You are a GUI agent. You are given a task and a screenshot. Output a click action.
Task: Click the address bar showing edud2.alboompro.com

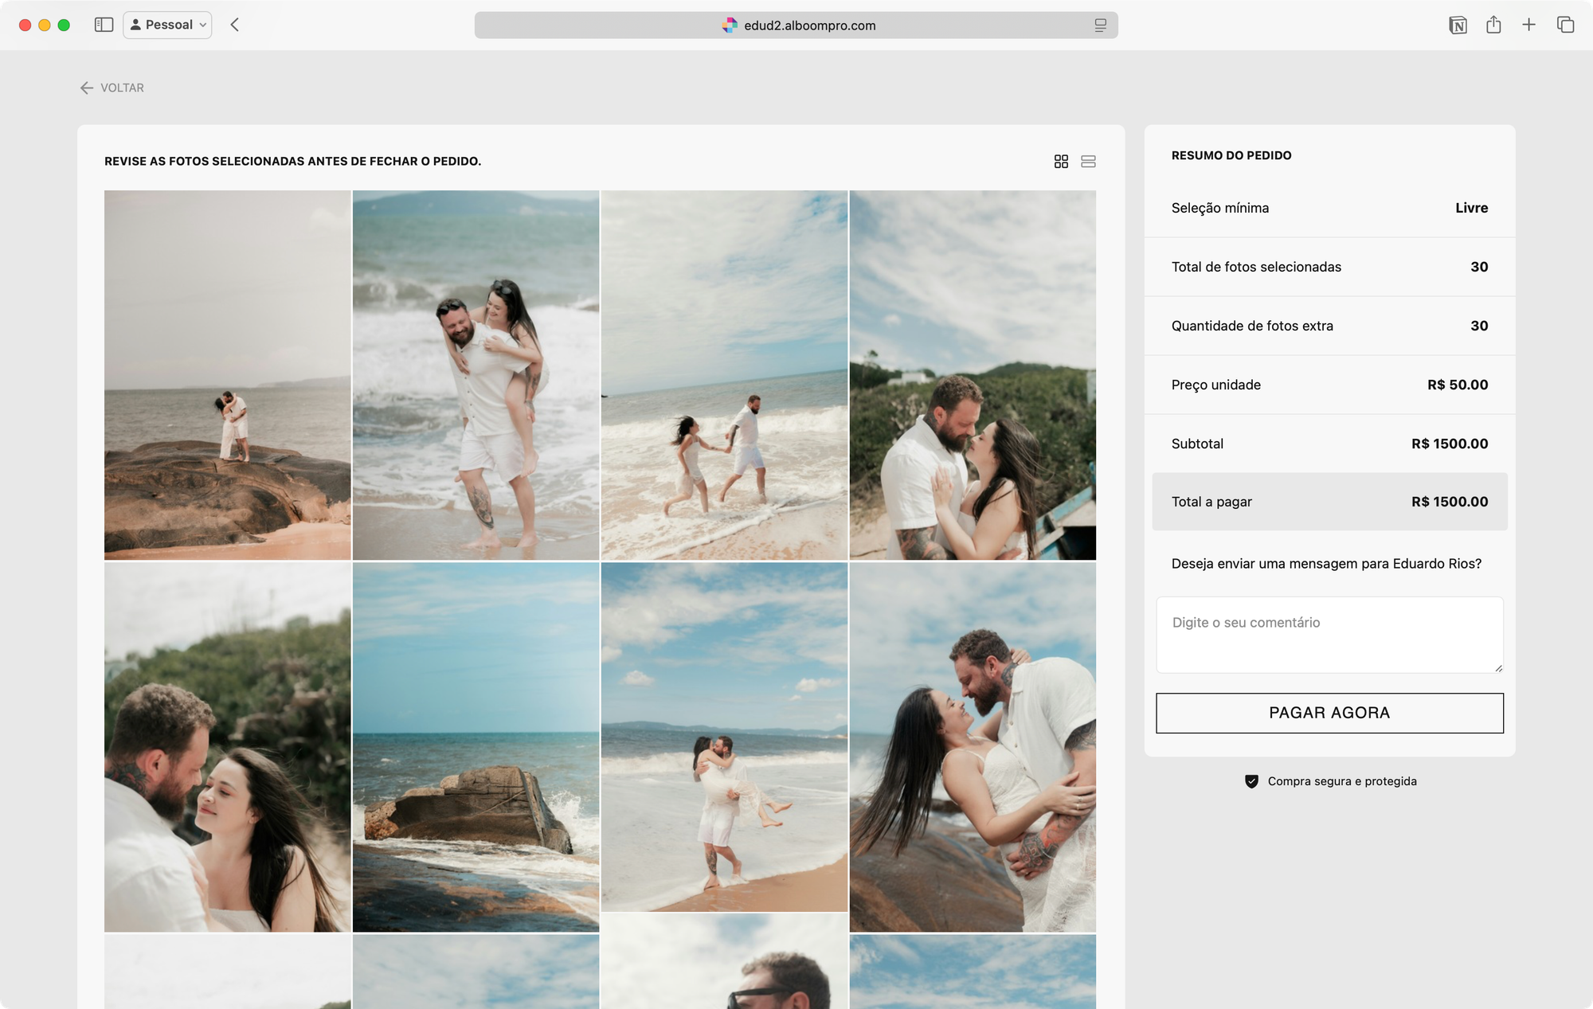click(x=808, y=25)
